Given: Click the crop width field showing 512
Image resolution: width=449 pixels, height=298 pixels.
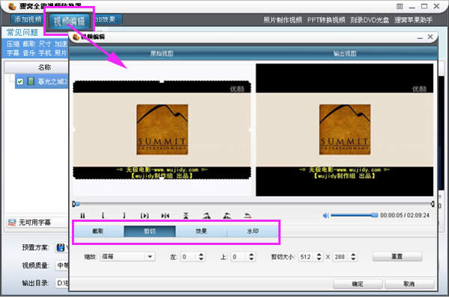Looking at the screenshot, I should (x=307, y=257).
